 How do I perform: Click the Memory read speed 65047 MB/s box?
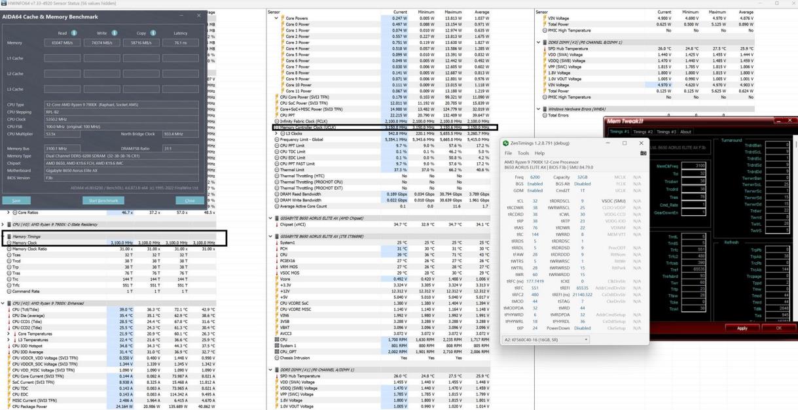coord(62,43)
